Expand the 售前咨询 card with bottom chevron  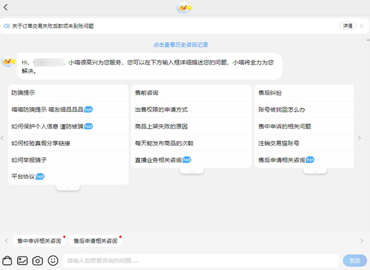pos(191,171)
